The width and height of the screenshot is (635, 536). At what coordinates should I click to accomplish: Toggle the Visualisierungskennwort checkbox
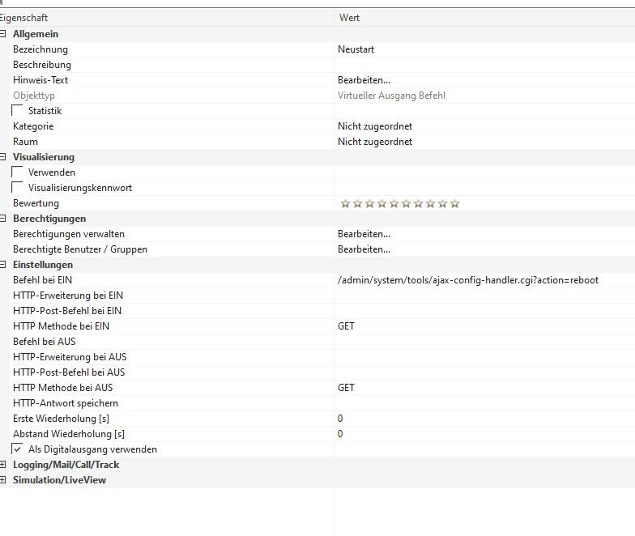tap(18, 187)
